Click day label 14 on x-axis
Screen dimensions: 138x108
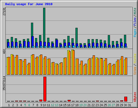pyautogui.click(x=61, y=105)
